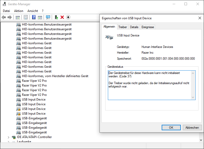Click the IDE ATA/ATAPI-Controller category icon
Viewport: 204px width, 149px height.
pos(14,137)
